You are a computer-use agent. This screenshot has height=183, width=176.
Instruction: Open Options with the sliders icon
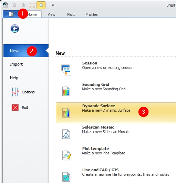pyautogui.click(x=23, y=92)
